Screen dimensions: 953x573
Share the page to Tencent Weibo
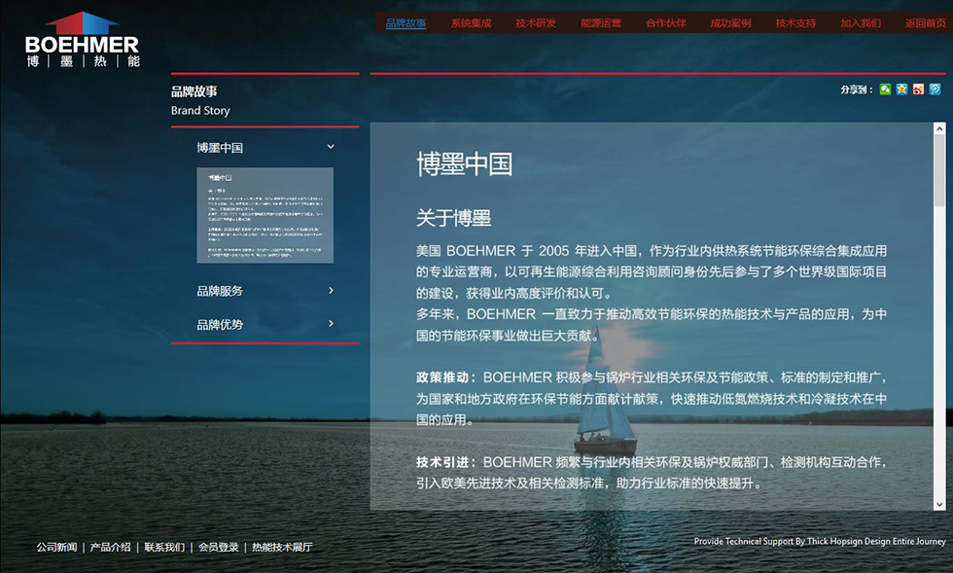tap(935, 90)
